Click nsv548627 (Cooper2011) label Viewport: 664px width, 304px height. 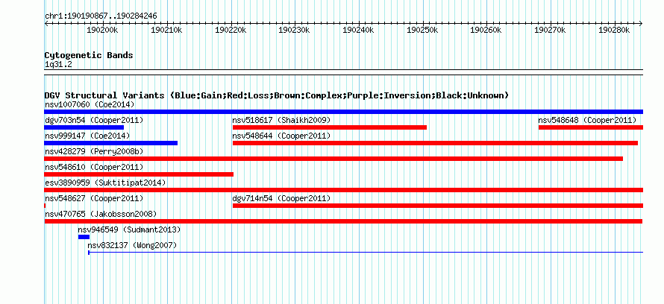coord(94,198)
